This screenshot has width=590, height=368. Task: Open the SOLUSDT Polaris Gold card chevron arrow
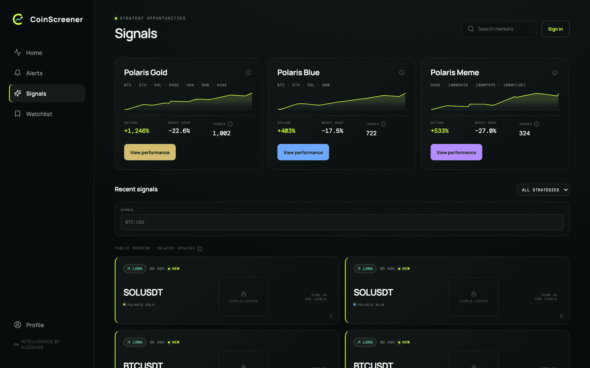click(x=331, y=316)
